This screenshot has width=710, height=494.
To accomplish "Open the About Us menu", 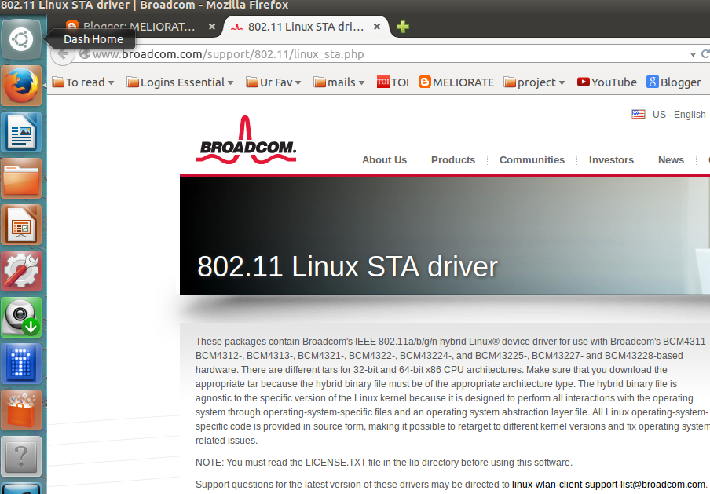I will click(384, 160).
